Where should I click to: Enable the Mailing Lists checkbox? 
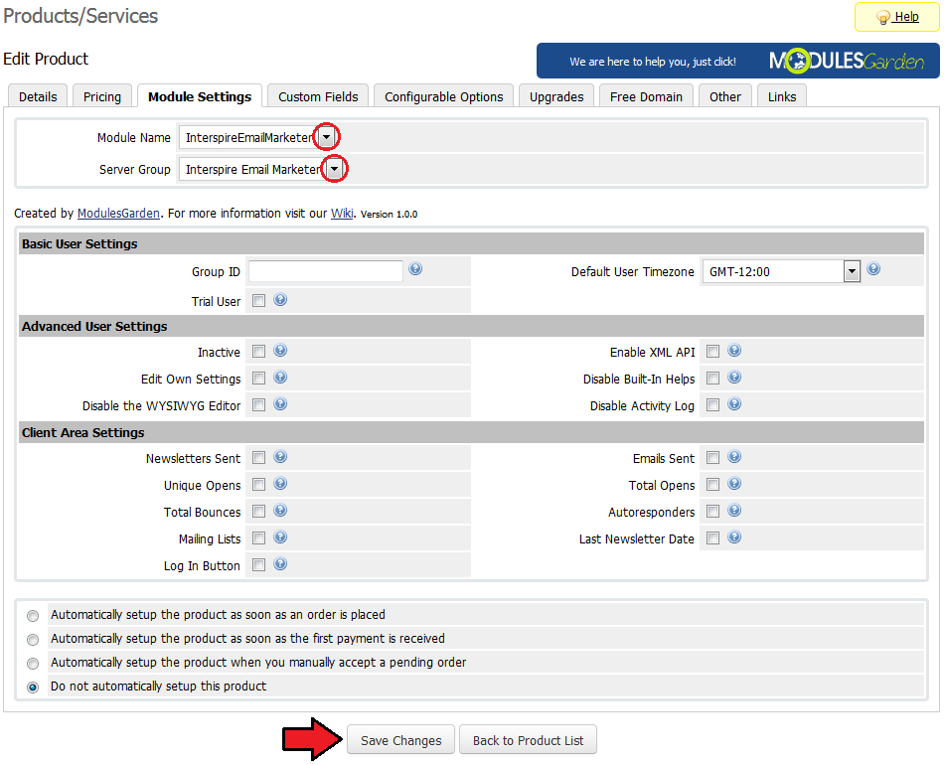pos(259,538)
